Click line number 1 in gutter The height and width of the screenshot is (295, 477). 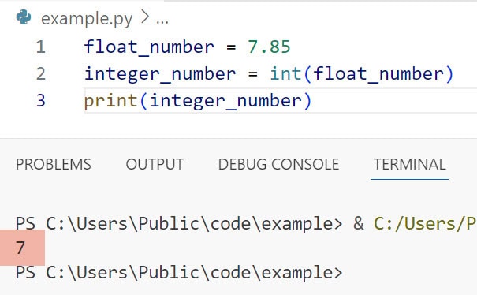pyautogui.click(x=40, y=47)
